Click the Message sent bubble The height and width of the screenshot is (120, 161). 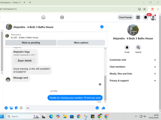(x=21, y=78)
